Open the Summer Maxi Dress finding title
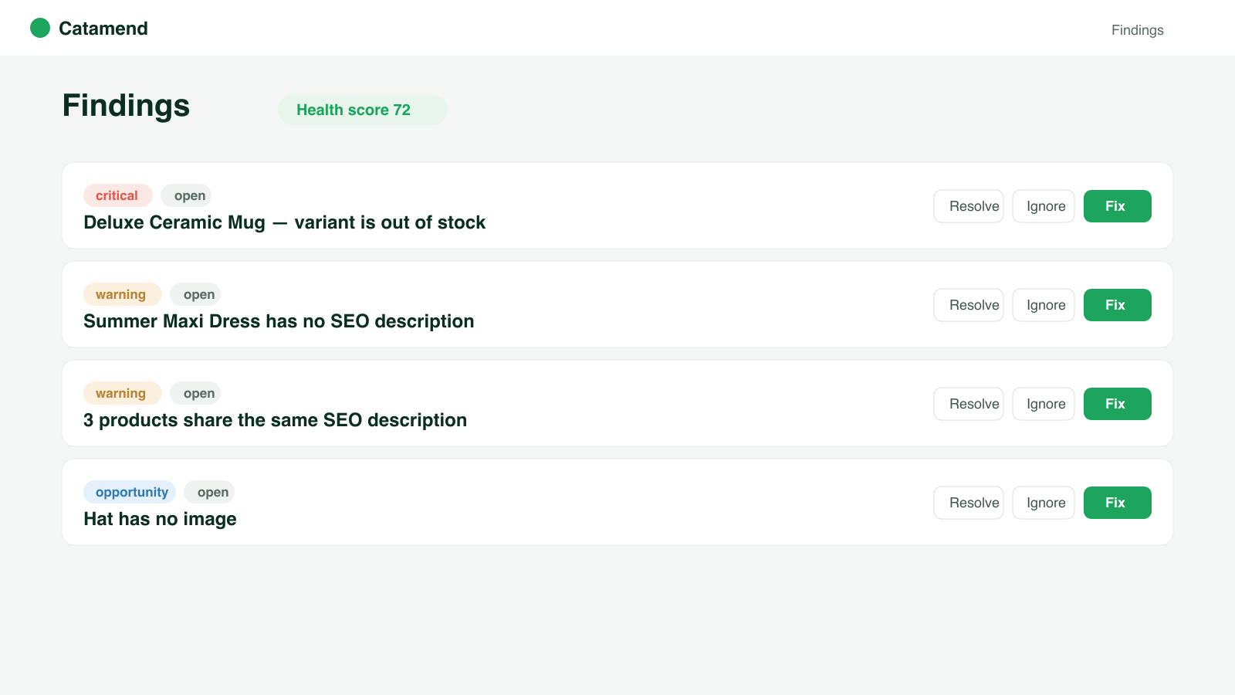 pos(279,321)
